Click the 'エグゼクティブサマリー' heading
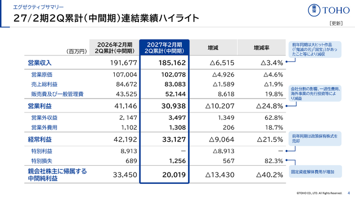Image resolution: width=355 pixels, height=199 pixels. (x=38, y=7)
